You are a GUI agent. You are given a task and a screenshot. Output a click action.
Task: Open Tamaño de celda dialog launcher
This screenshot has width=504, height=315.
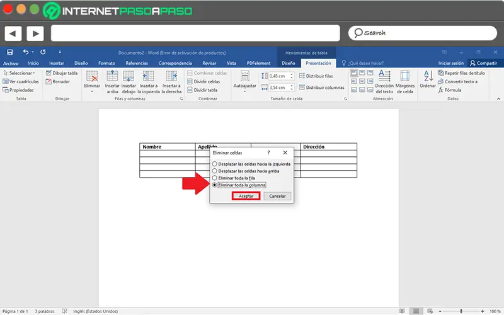coord(345,99)
